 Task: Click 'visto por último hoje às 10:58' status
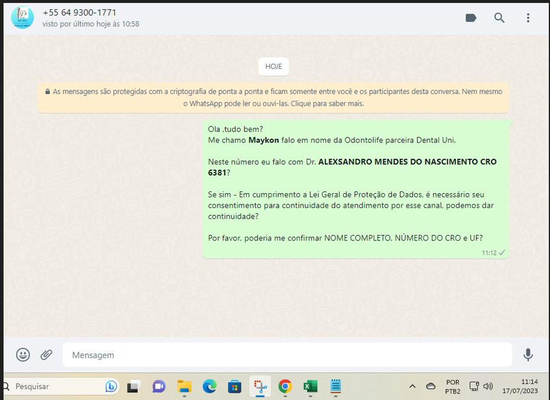click(x=91, y=24)
